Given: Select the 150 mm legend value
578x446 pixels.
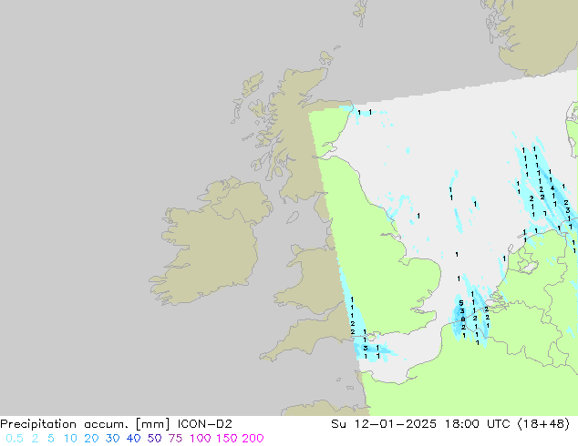Looking at the screenshot, I should 227,439.
